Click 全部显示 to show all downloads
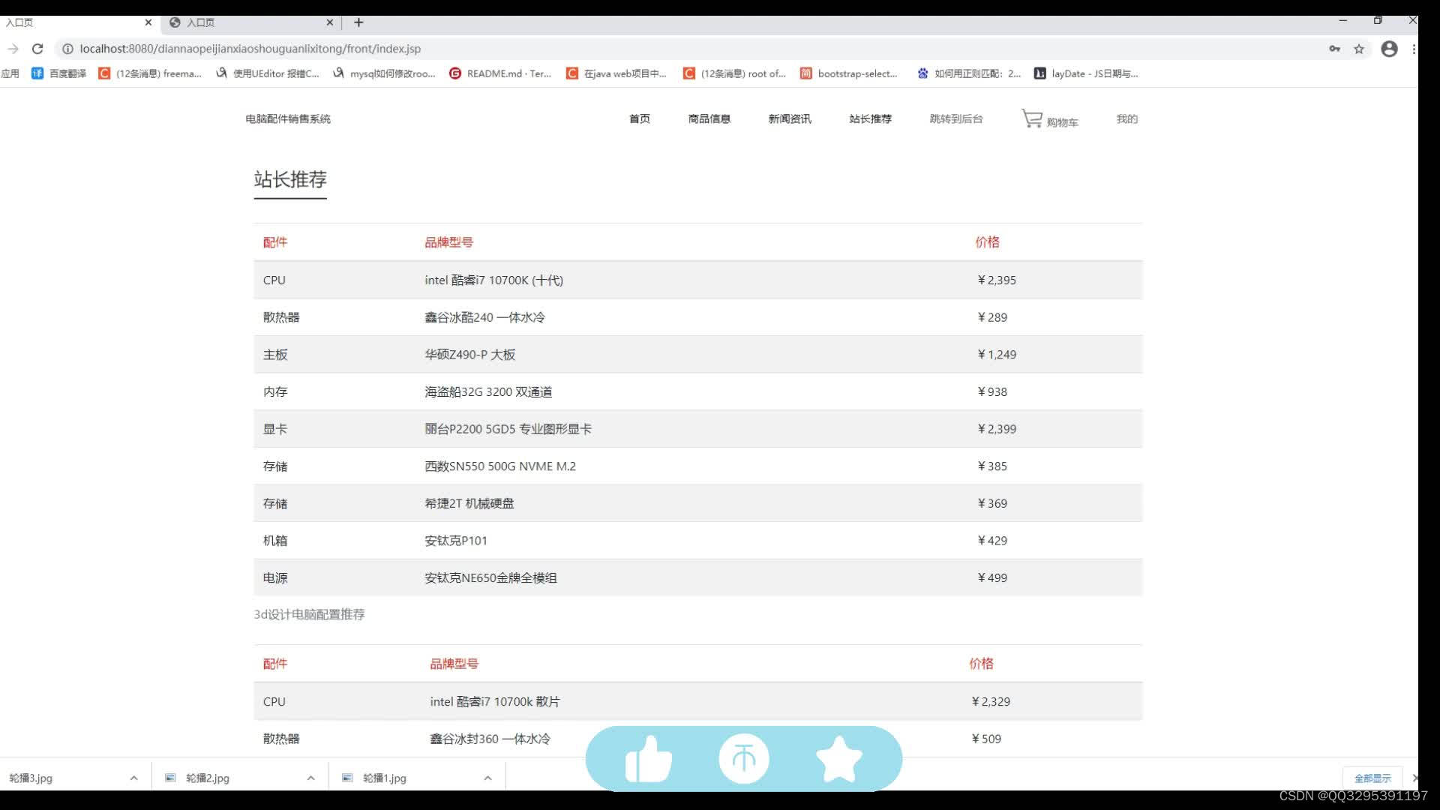The image size is (1440, 810). coord(1372,778)
